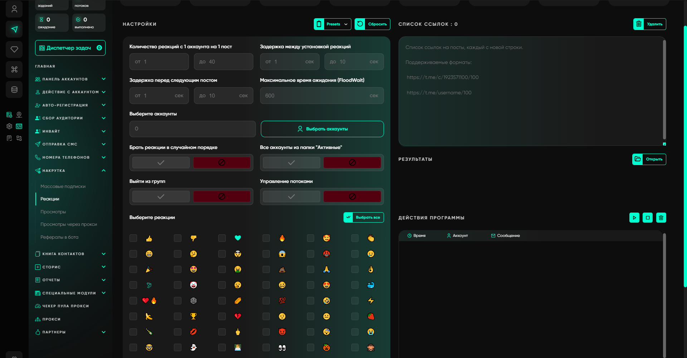Screen dimensions: 687x358
Task: Check the fire reaction checkbox
Action: pyautogui.click(x=266, y=238)
